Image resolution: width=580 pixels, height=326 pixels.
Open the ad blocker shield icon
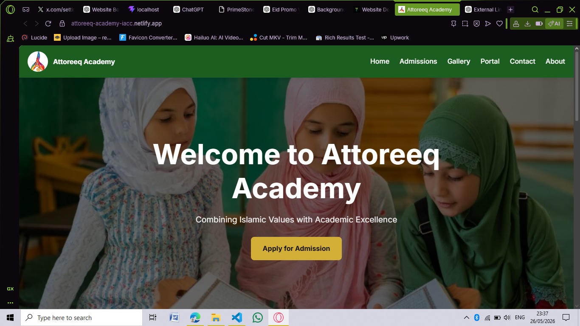click(476, 24)
